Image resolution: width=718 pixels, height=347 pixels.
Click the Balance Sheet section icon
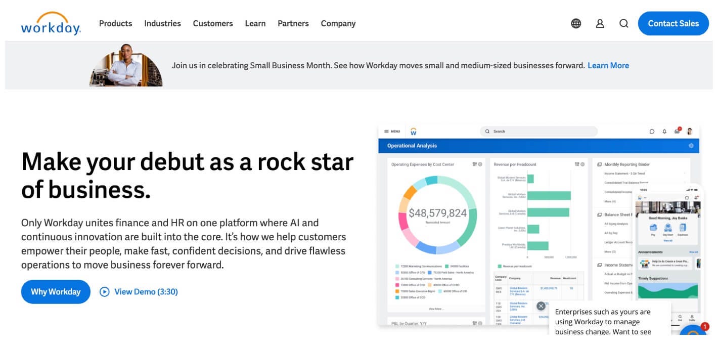[600, 214]
